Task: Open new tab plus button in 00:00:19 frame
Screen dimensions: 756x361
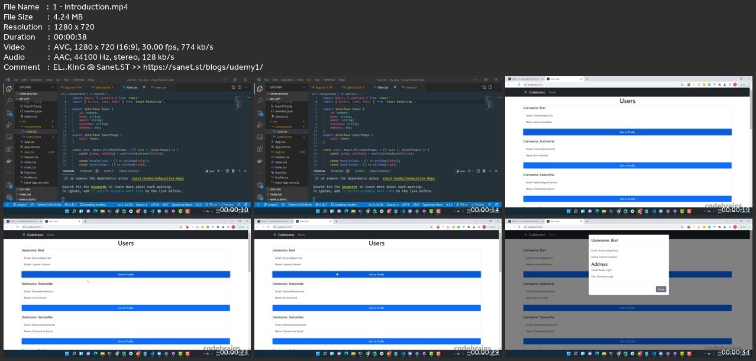Action: coord(587,79)
